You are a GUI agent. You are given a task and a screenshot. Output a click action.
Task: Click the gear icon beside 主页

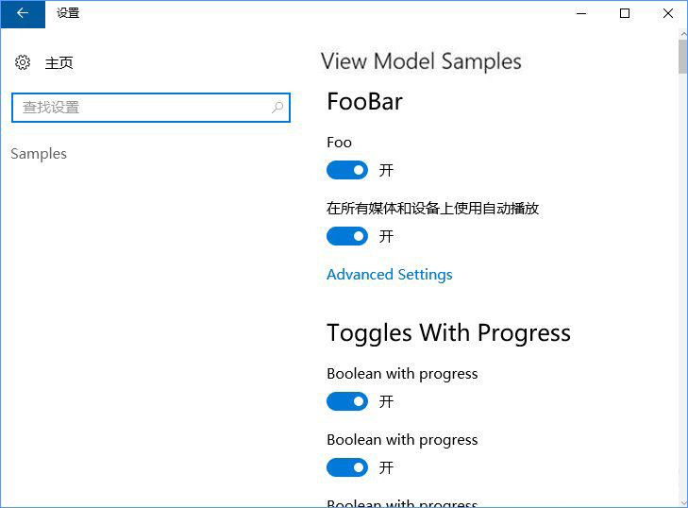tap(24, 63)
